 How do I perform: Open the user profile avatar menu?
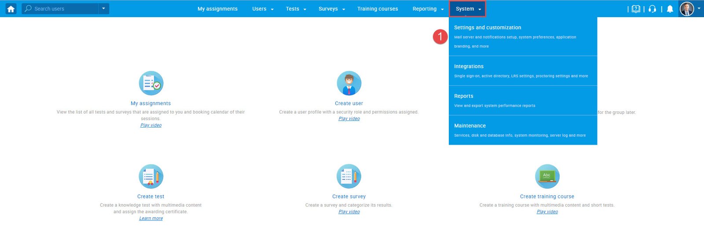687,9
